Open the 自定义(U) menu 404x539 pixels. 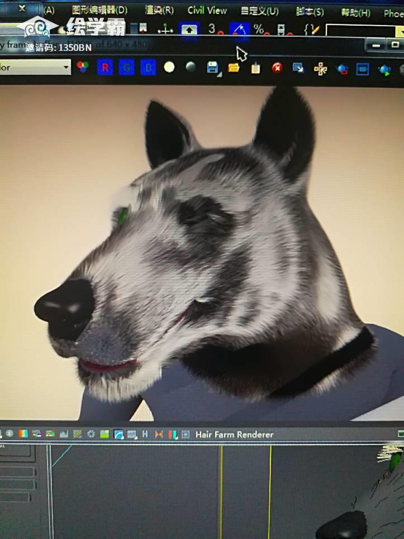click(259, 11)
